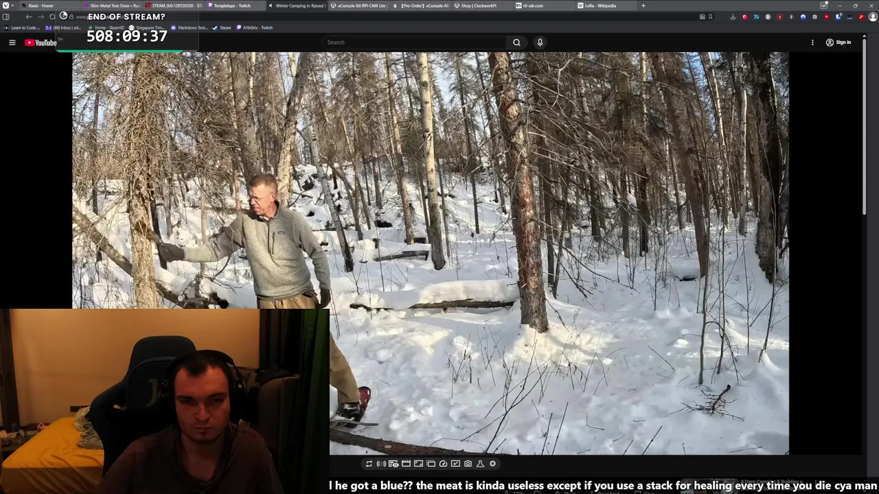
Task: Open the A1bi0rix - Twitch bookmark
Action: pyautogui.click(x=254, y=27)
